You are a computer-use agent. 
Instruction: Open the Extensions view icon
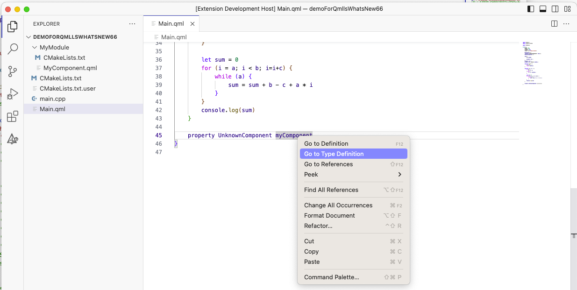(x=13, y=116)
